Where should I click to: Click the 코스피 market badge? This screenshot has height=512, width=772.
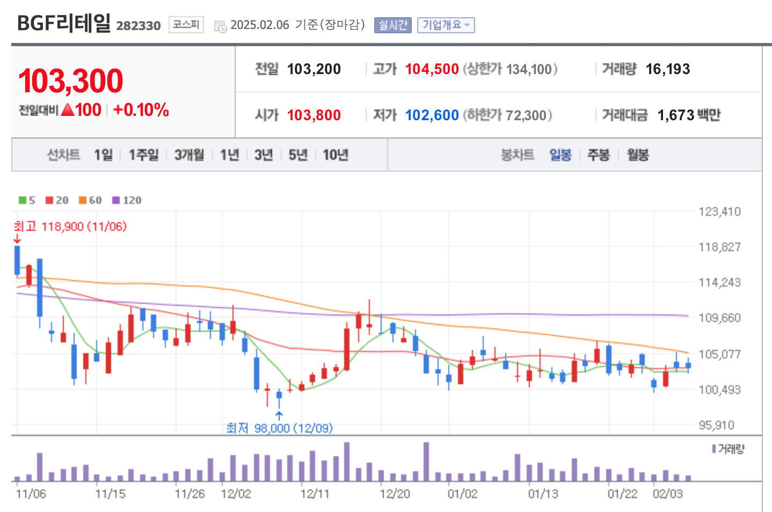click(186, 25)
